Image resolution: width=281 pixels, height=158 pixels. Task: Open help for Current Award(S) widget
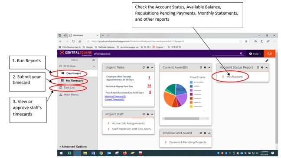[x=205, y=67]
